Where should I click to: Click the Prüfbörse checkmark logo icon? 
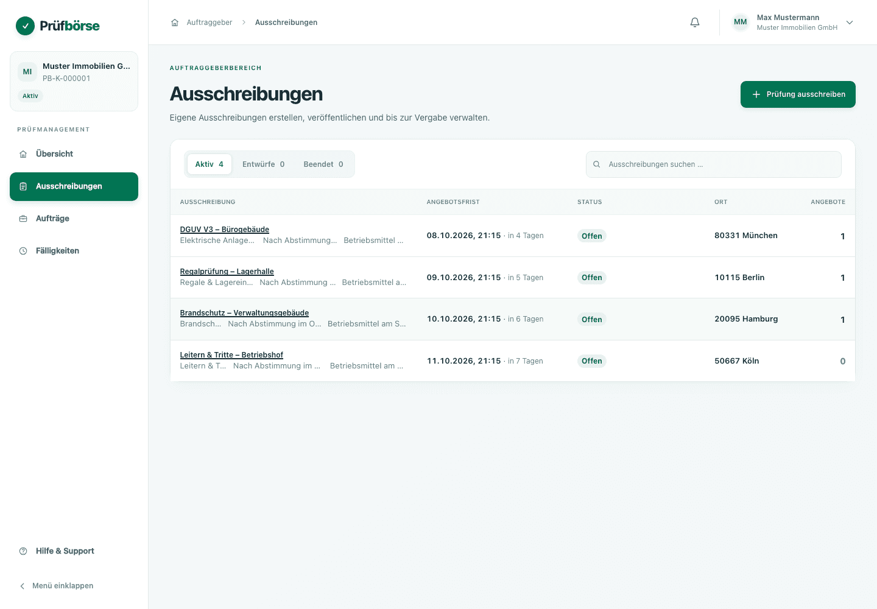pos(25,26)
